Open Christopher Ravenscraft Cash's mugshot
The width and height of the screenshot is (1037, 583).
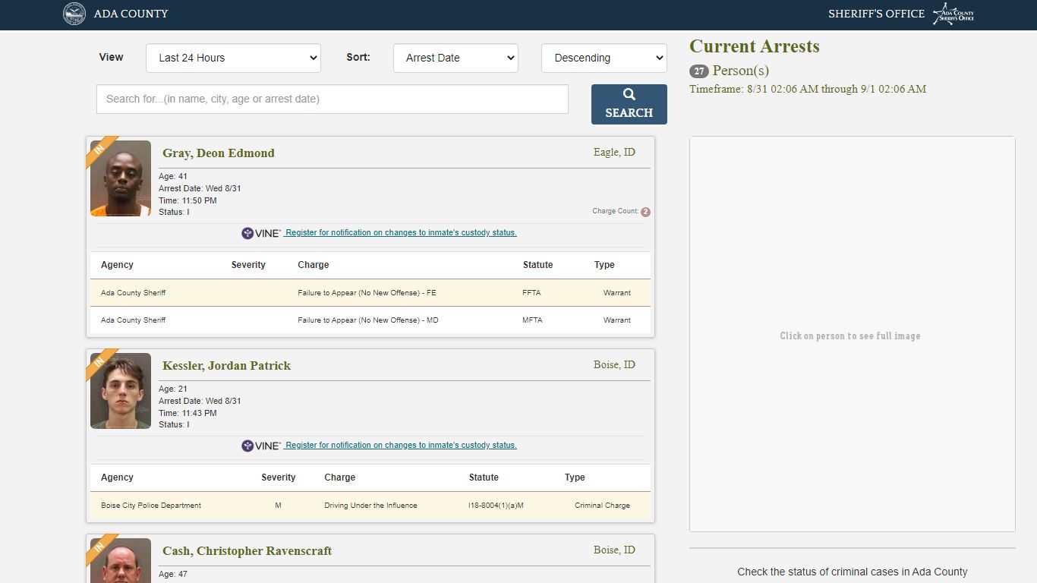click(x=121, y=560)
